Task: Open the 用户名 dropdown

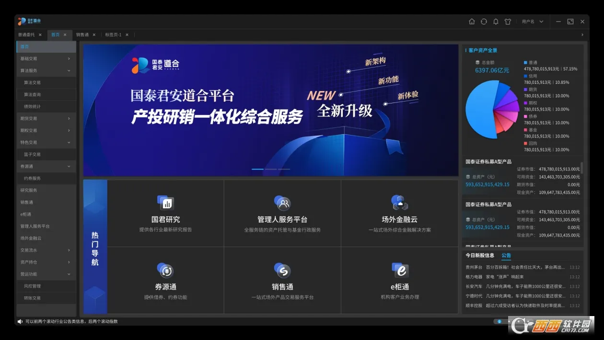Action: click(533, 22)
